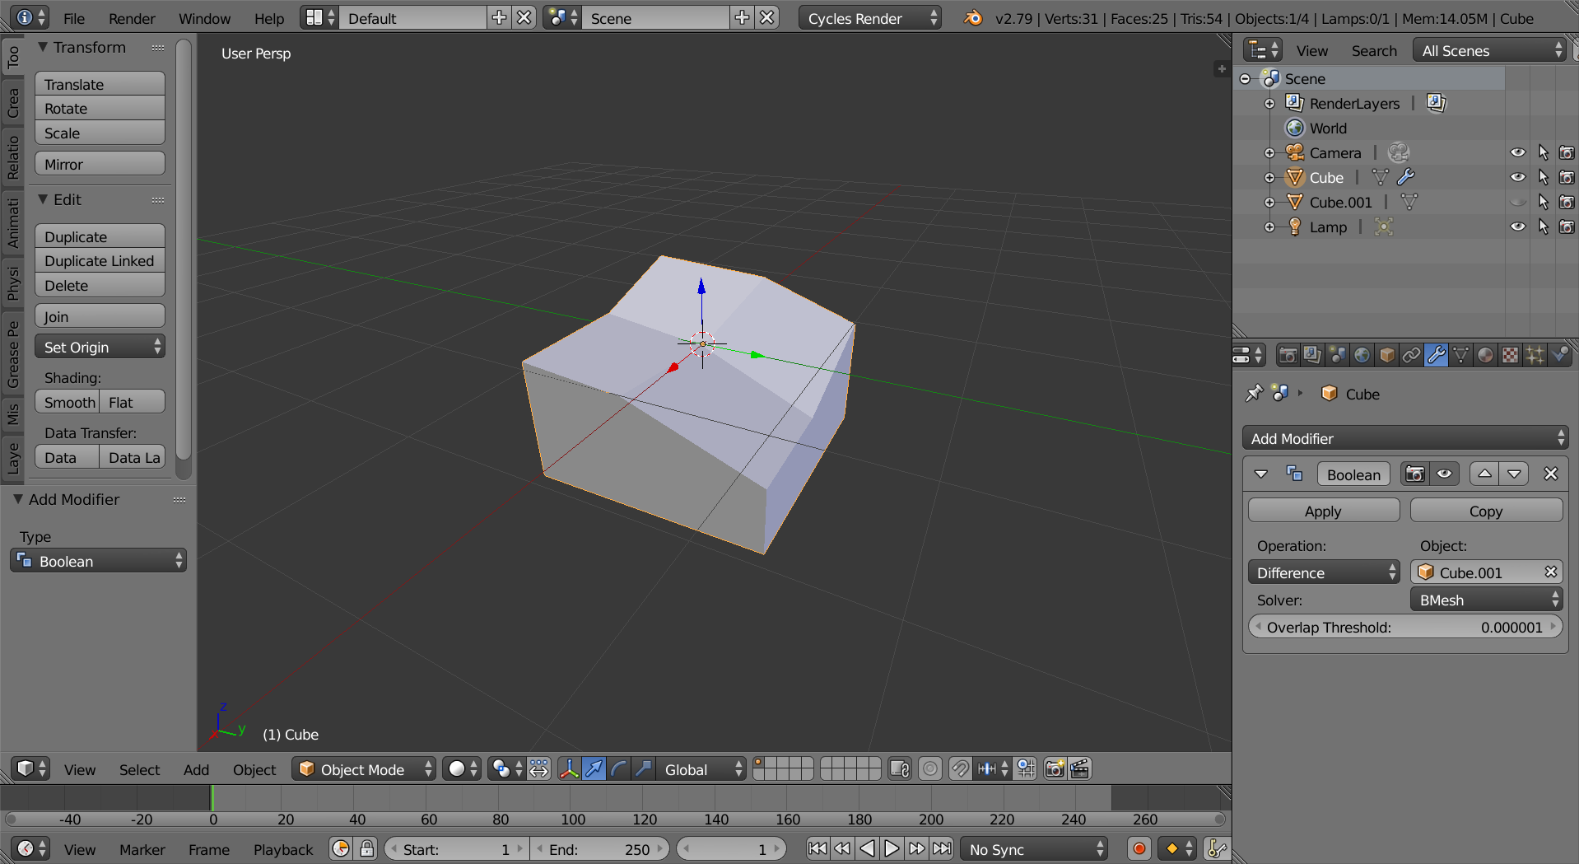Open the Scene properties tab

(x=1338, y=355)
